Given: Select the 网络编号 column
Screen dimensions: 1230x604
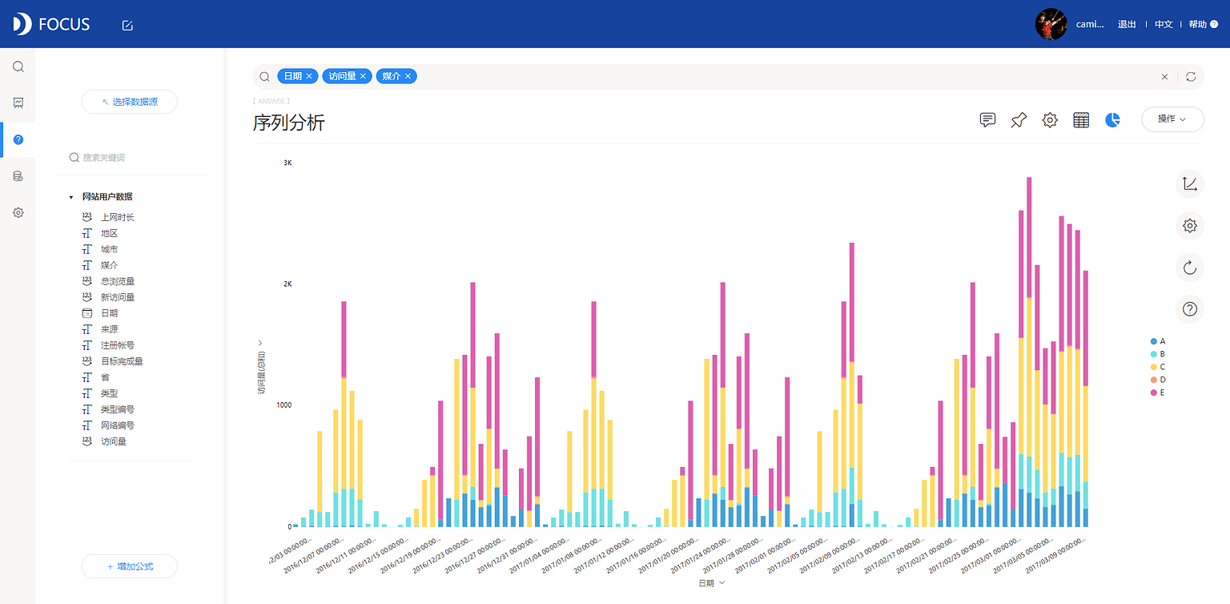Looking at the screenshot, I should coord(117,425).
